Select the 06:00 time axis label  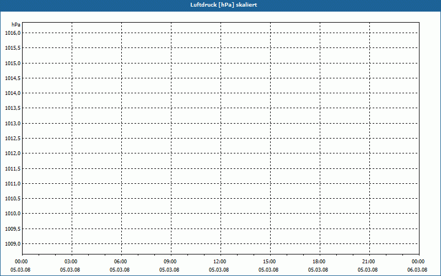(120, 262)
